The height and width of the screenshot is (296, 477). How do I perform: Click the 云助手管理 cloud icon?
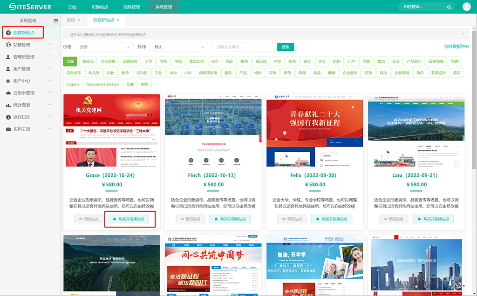point(9,93)
